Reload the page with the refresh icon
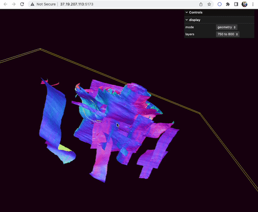The image size is (258, 212). tap(22, 4)
